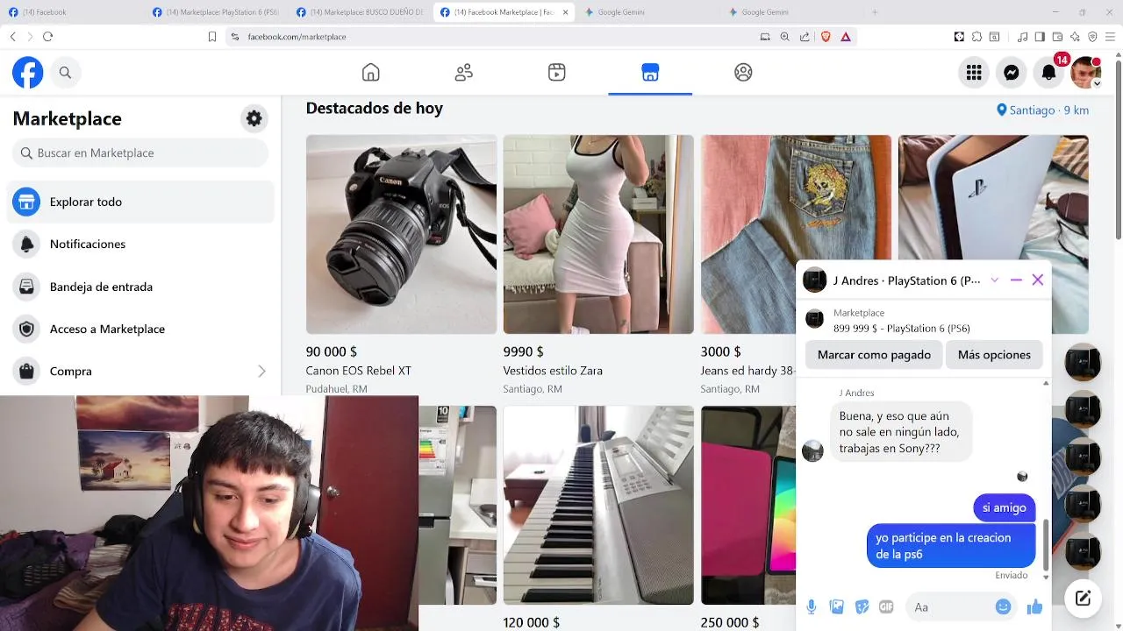Click the voice clip microphone icon in chat
This screenshot has height=631, width=1123.
coord(812,606)
